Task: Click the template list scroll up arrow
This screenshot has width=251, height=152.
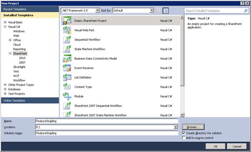Action: pyautogui.click(x=182, y=17)
